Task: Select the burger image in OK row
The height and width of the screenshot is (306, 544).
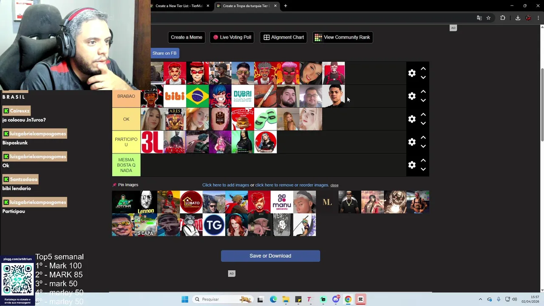Action: pyautogui.click(x=243, y=119)
